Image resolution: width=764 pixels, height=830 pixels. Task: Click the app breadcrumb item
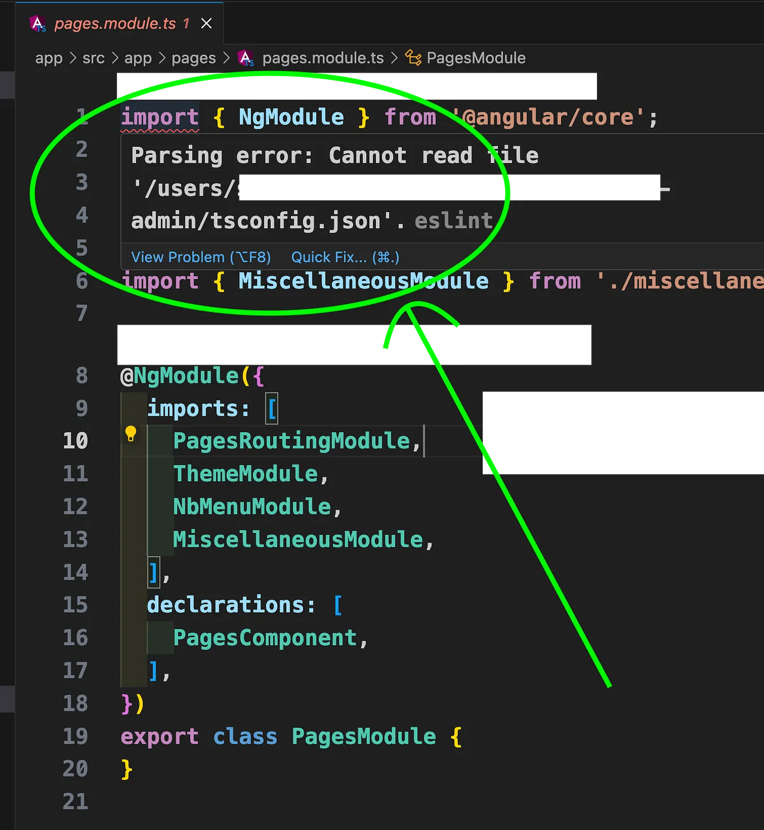[x=49, y=57]
